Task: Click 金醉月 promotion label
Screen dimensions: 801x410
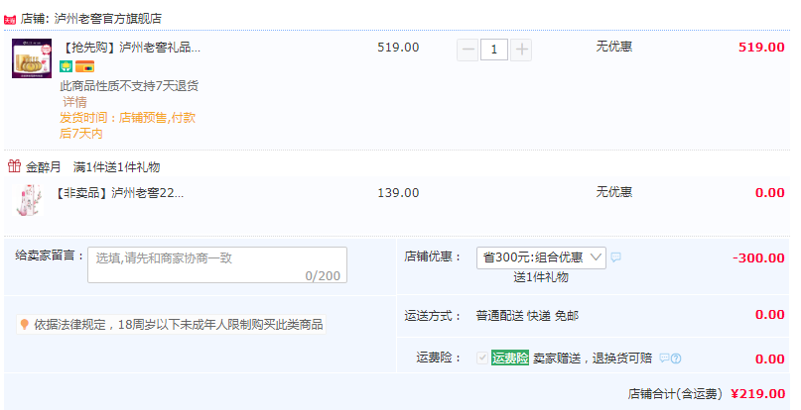Action: click(44, 166)
